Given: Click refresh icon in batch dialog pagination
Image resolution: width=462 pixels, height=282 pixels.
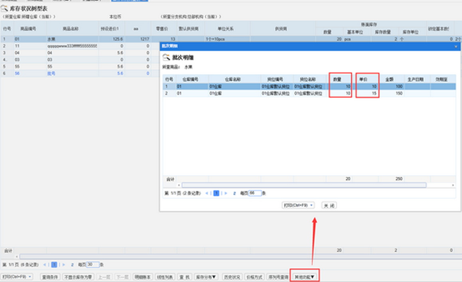Looking at the screenshot, I should click(x=234, y=193).
